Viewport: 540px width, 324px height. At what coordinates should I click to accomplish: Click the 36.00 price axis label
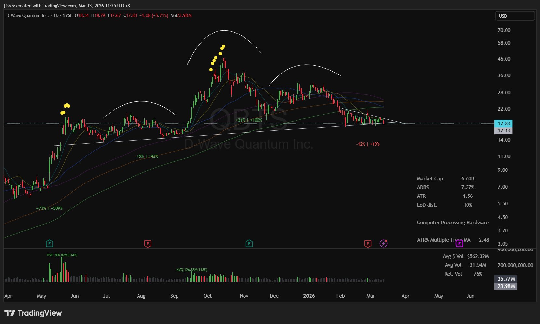pyautogui.click(x=504, y=75)
